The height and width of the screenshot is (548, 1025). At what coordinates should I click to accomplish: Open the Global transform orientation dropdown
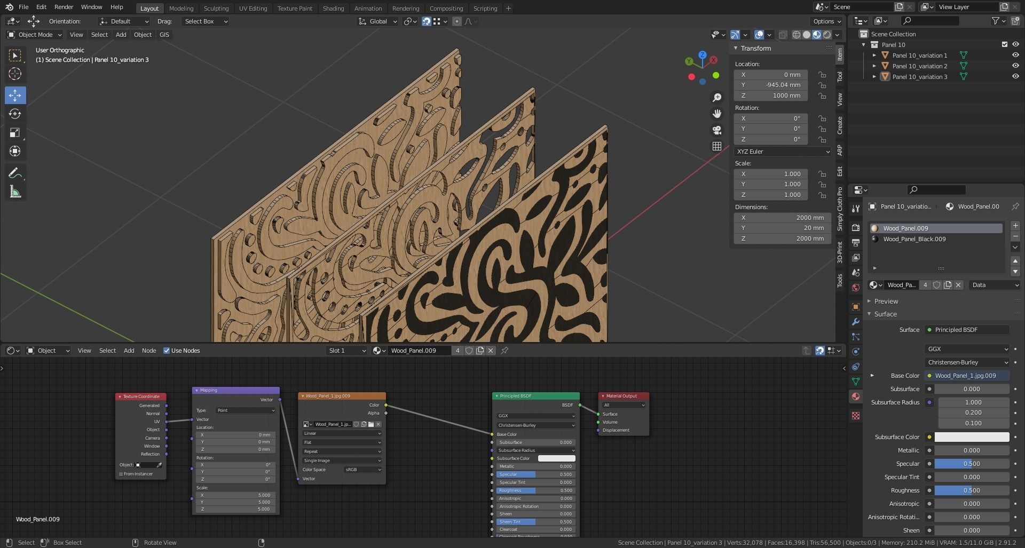pyautogui.click(x=378, y=21)
